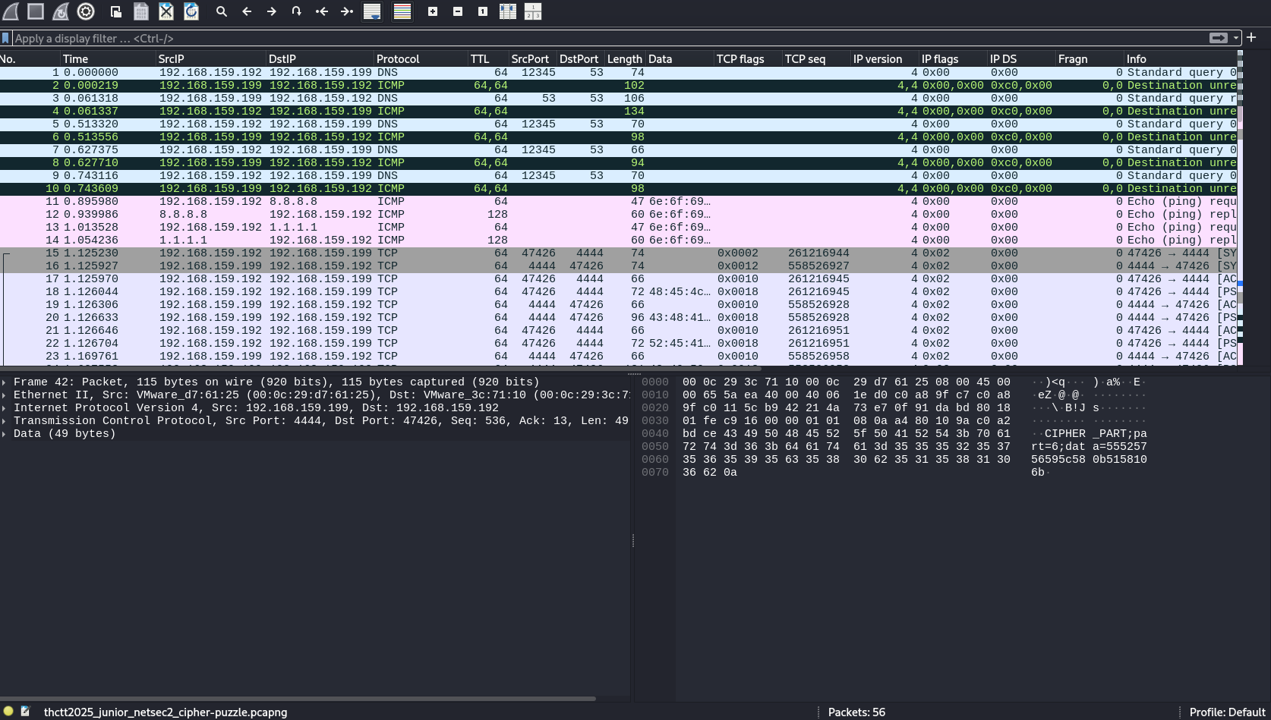1271x720 pixels.
Task: Sort by SrcIP column header
Action: (x=211, y=59)
